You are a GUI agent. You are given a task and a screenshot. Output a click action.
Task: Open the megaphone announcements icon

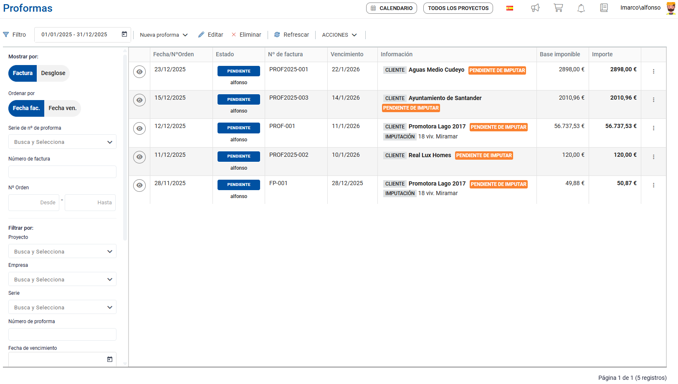pos(535,8)
